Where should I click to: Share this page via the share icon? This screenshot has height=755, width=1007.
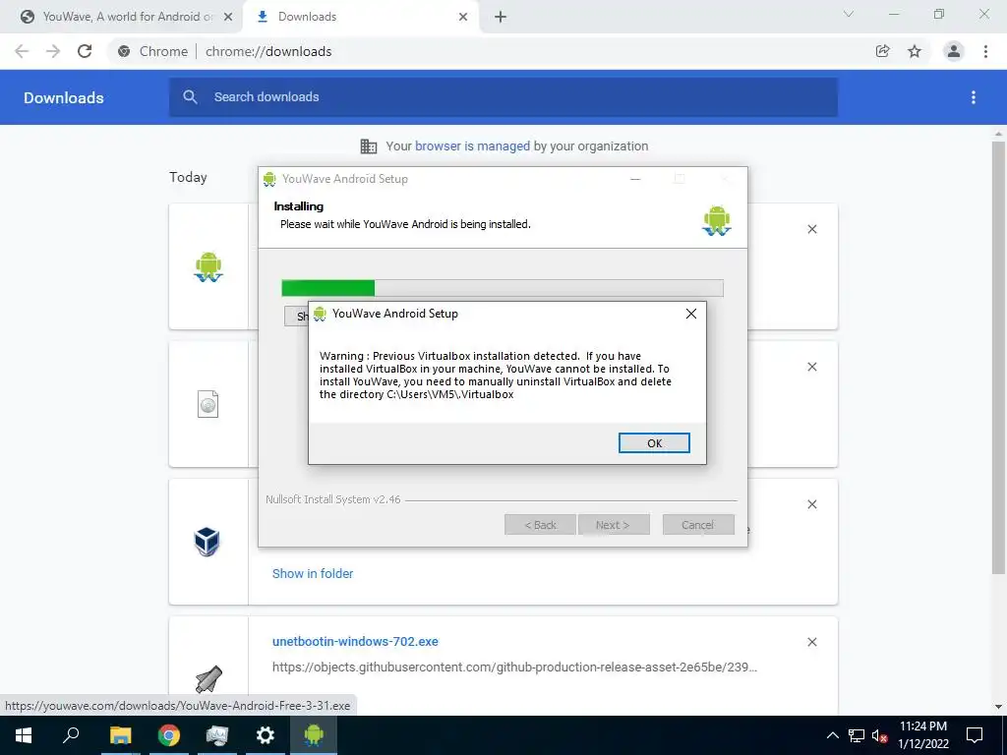pyautogui.click(x=883, y=51)
